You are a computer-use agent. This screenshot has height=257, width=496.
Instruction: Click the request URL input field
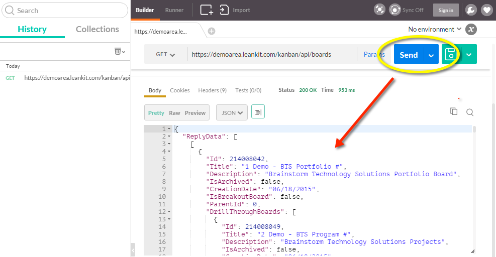click(x=272, y=54)
